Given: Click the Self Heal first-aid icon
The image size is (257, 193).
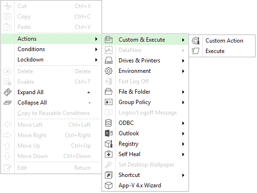Looking at the screenshot, I should click(109, 154).
